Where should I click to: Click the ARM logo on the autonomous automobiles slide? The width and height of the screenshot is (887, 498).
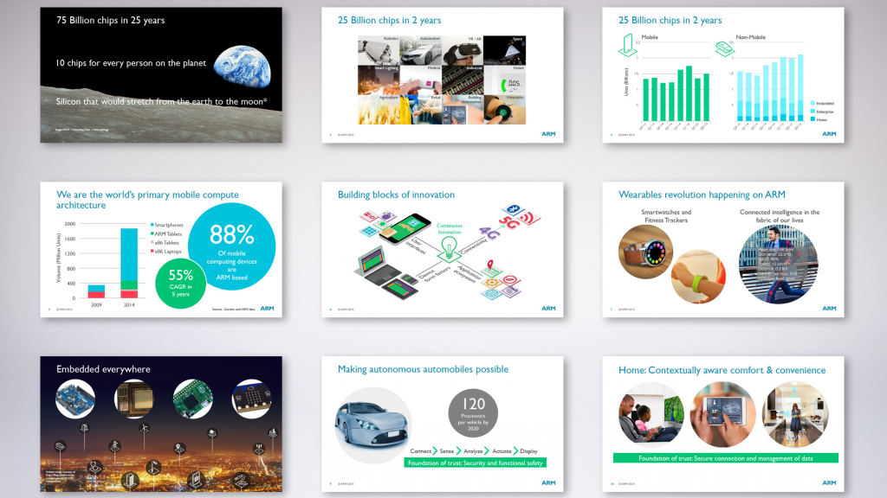(548, 482)
